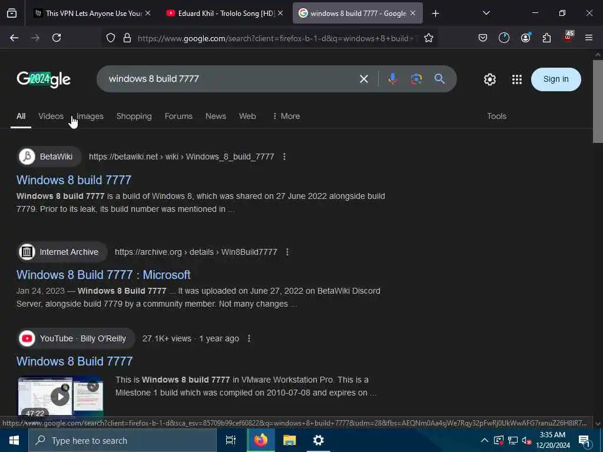Viewport: 603px width, 452px height.
Task: Open Firefox application menu
Action: (588, 38)
